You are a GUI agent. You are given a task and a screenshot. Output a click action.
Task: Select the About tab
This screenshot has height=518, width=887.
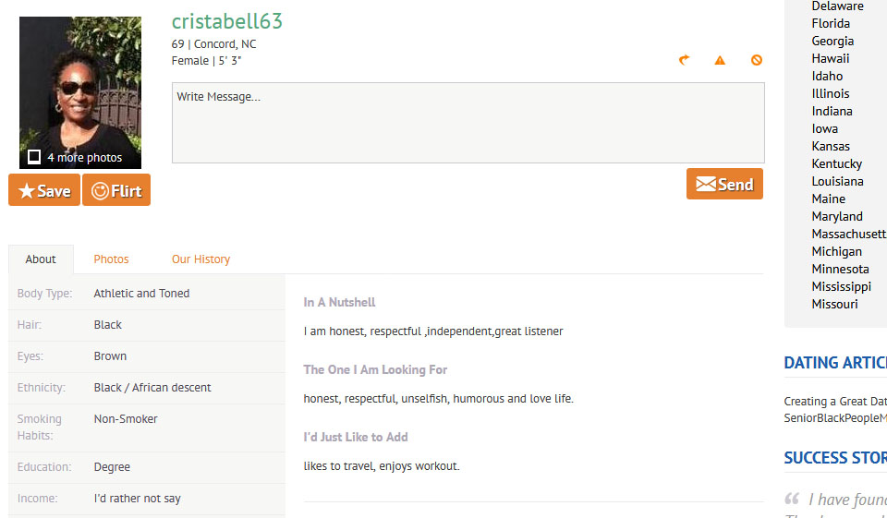41,259
